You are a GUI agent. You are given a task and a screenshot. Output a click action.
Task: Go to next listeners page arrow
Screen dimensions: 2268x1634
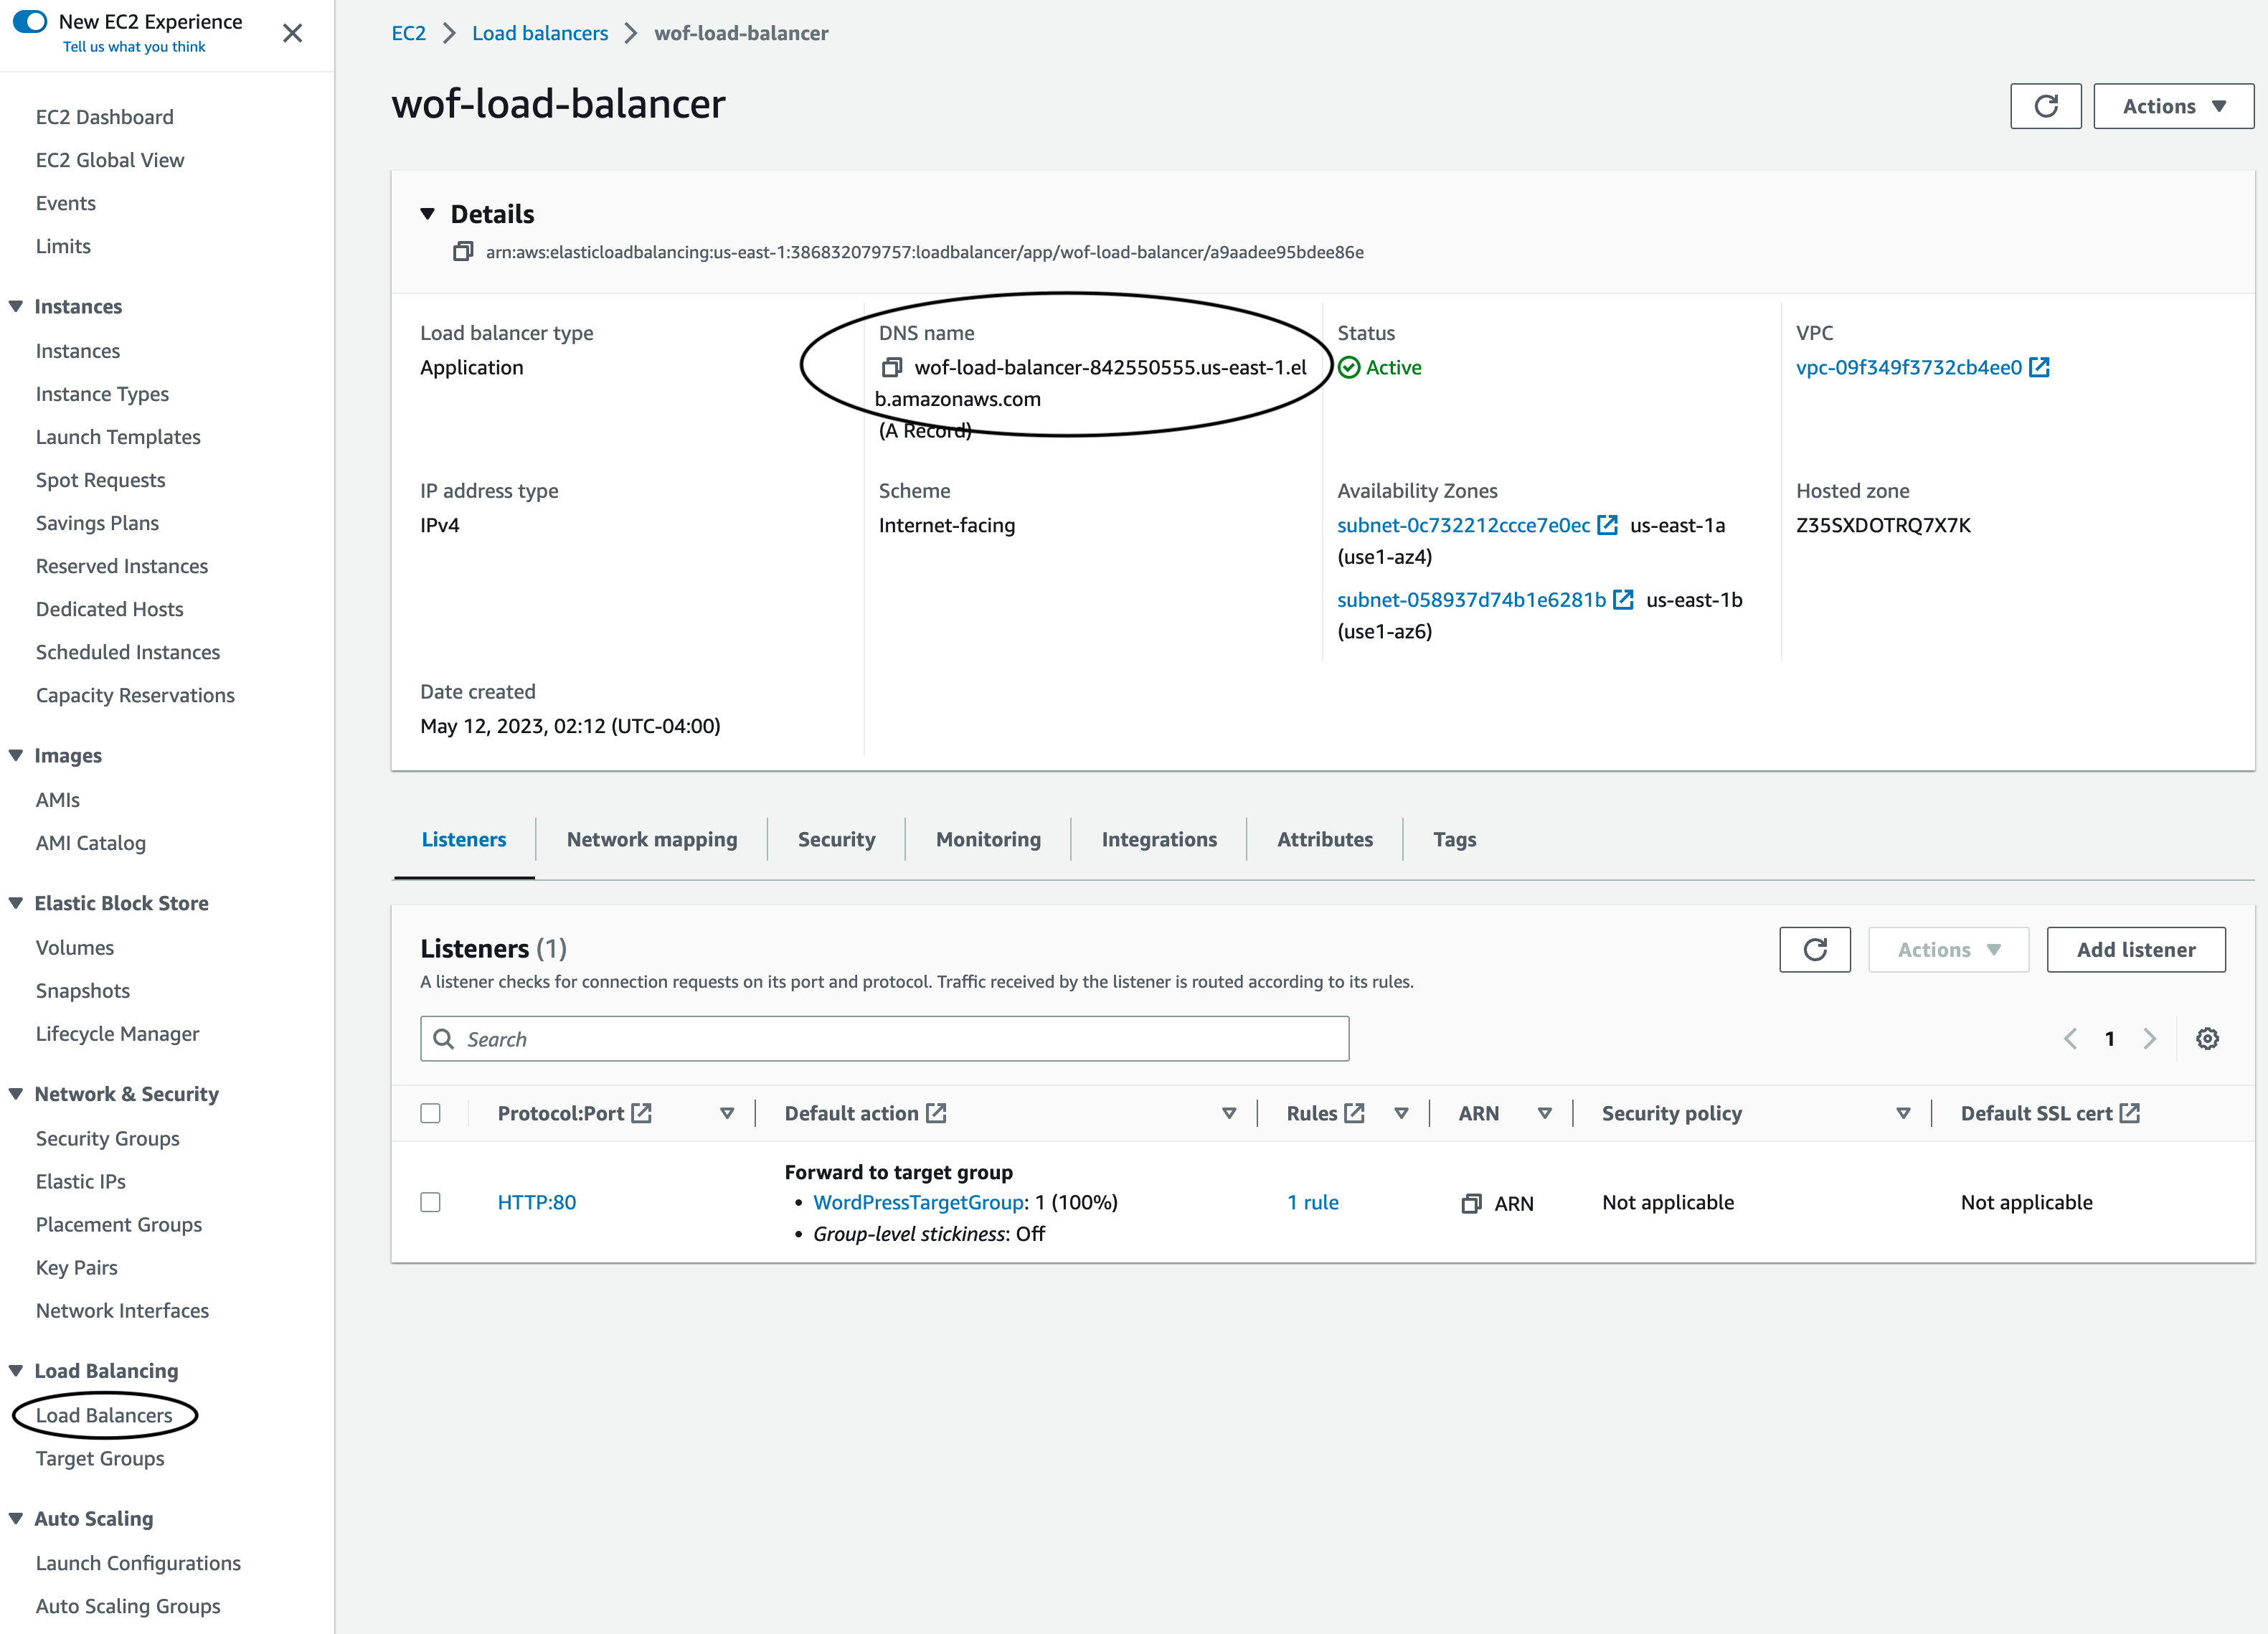2149,1039
